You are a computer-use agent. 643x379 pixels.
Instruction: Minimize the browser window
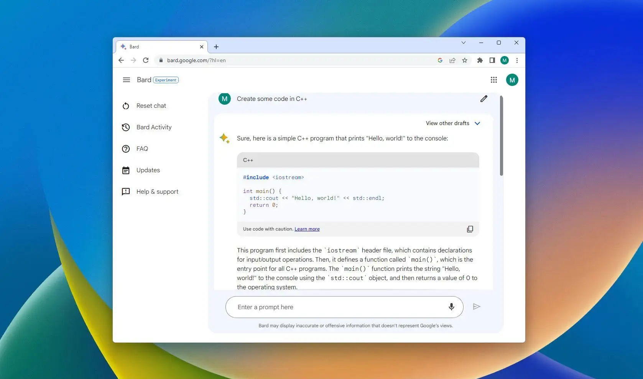481,43
